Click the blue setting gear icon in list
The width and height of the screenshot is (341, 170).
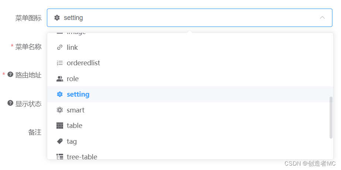tap(60, 94)
